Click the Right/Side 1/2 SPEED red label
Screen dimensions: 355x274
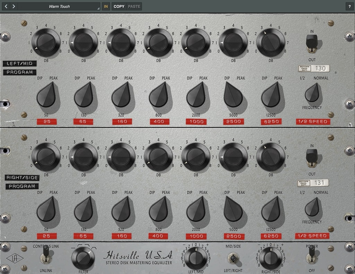(x=312, y=236)
